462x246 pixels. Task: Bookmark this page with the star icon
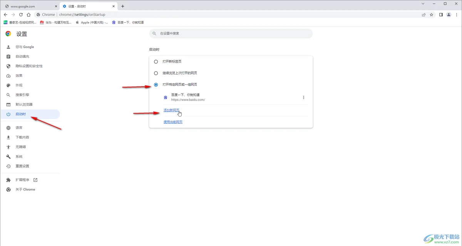pos(432,14)
